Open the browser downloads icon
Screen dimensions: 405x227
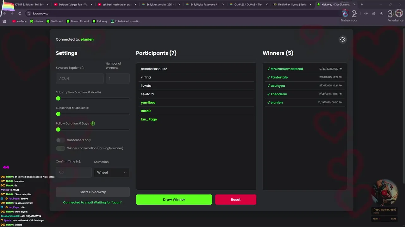(381, 14)
